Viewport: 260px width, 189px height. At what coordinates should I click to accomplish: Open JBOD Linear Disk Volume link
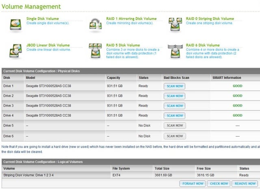48,45
